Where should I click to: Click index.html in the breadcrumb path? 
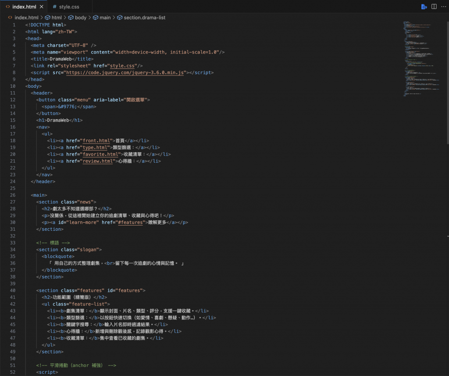[26, 18]
